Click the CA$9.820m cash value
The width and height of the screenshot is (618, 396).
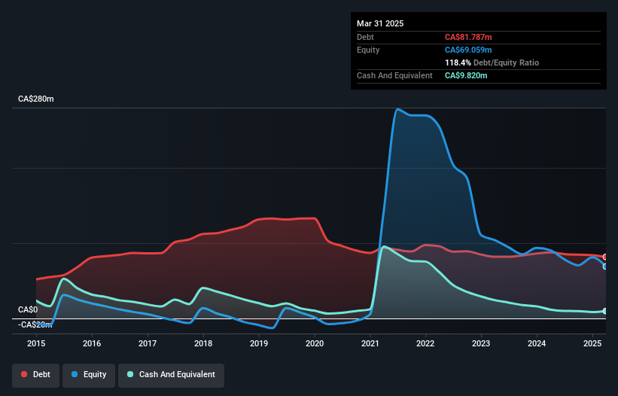(466, 75)
